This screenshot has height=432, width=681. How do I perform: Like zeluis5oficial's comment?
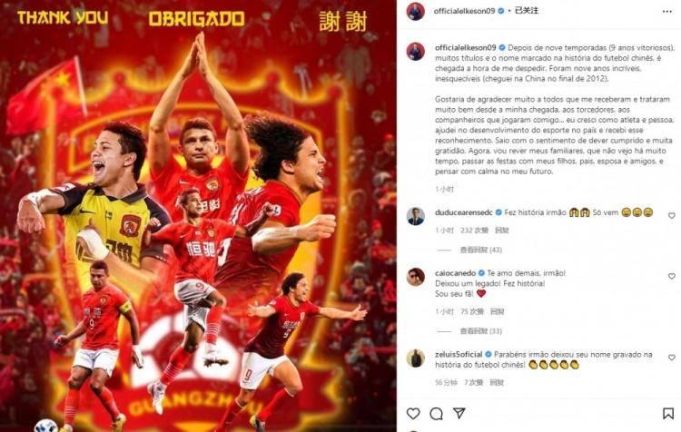[x=671, y=358]
